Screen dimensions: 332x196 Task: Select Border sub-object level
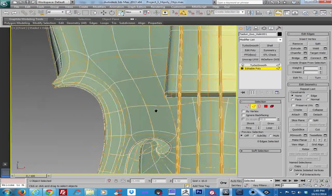point(259,106)
